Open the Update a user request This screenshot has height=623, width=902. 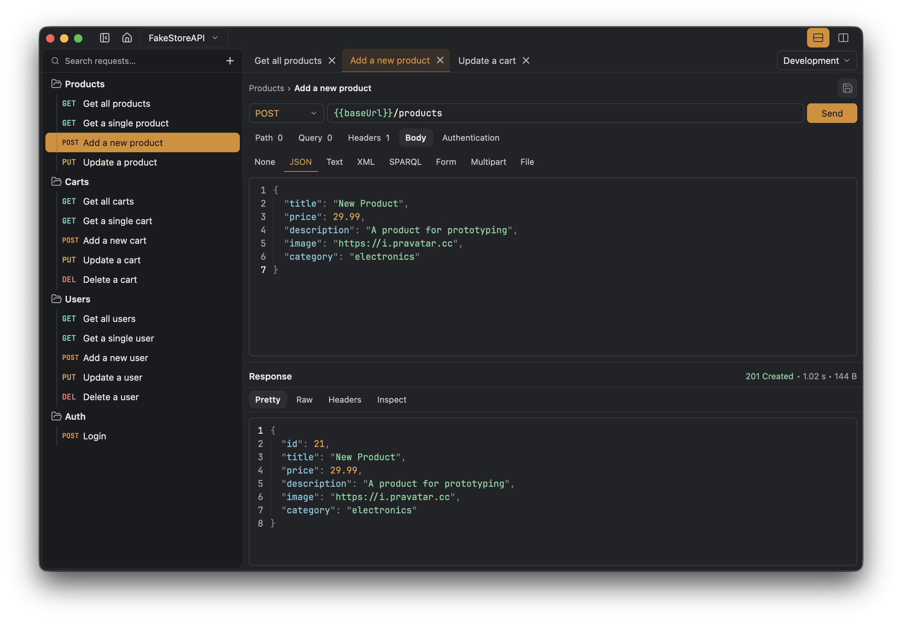click(142, 378)
